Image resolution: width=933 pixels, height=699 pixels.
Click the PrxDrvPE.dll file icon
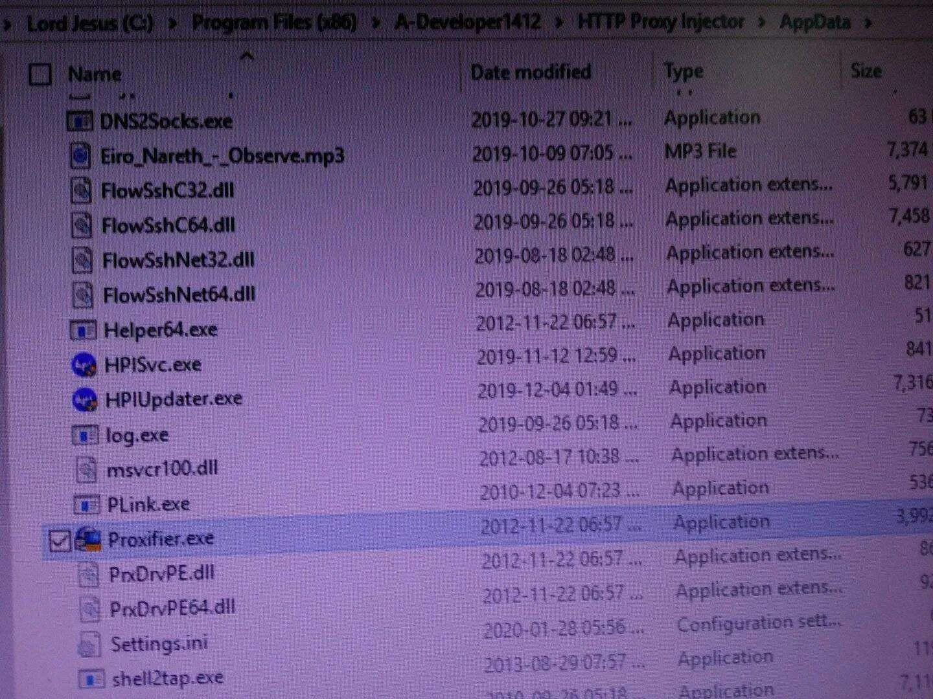click(x=88, y=573)
